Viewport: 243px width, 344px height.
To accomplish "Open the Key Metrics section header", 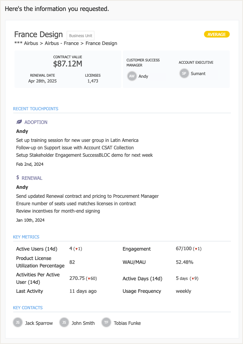I will pos(26,237).
